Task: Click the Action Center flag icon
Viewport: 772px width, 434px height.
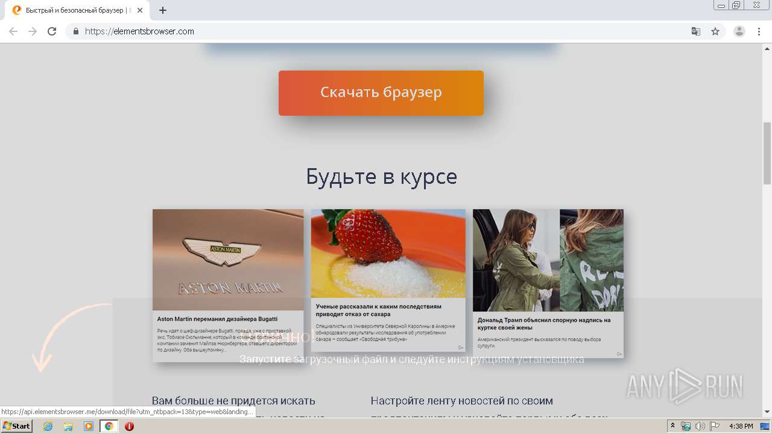Action: click(x=715, y=426)
